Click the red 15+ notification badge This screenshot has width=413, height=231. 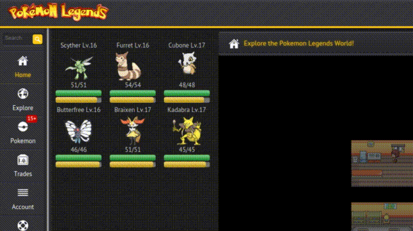(x=32, y=119)
